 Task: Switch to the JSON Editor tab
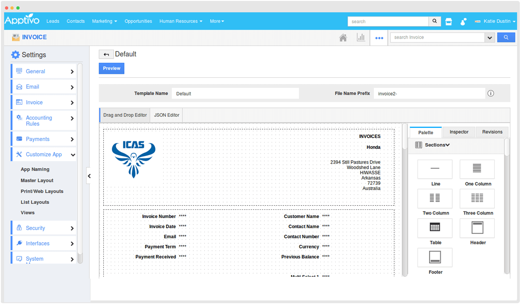[x=166, y=115]
